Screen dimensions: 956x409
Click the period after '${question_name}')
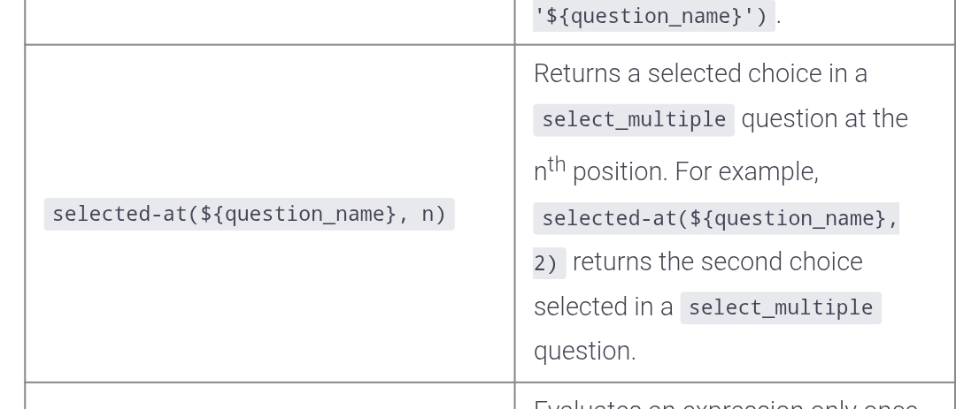point(779,17)
